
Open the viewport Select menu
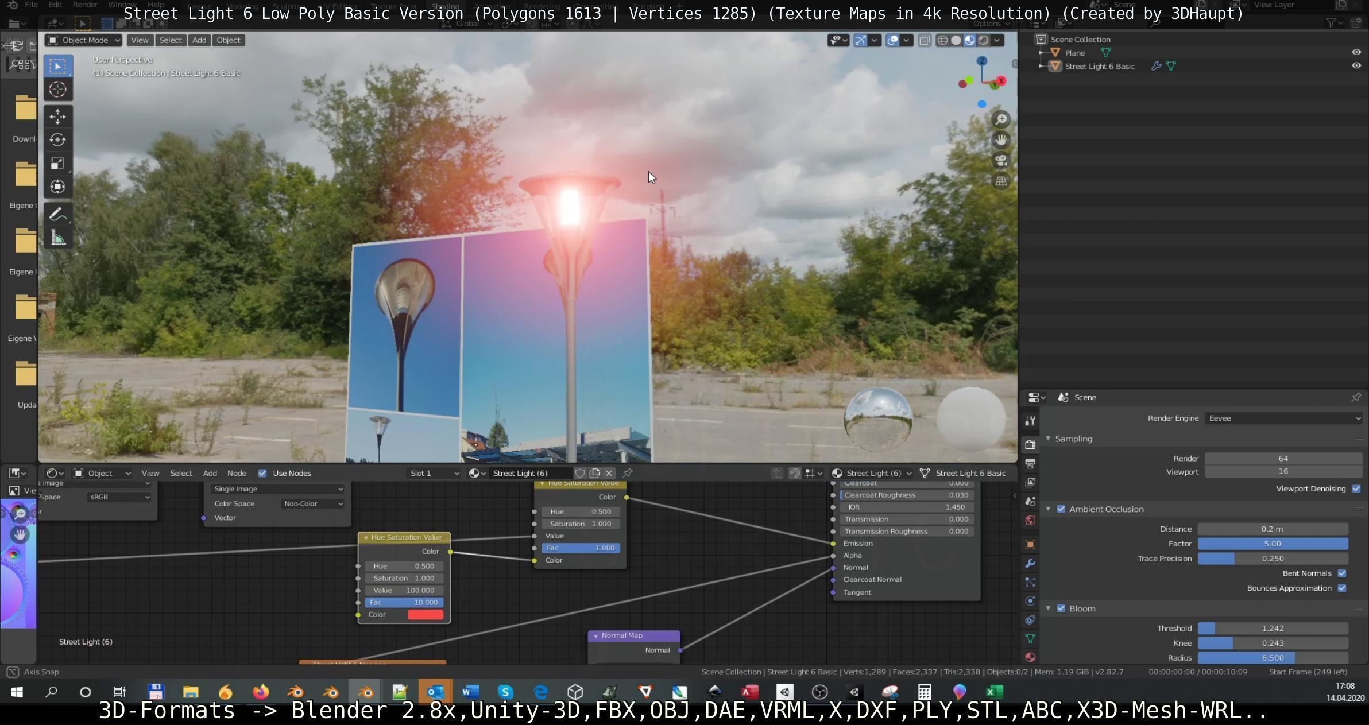tap(171, 40)
